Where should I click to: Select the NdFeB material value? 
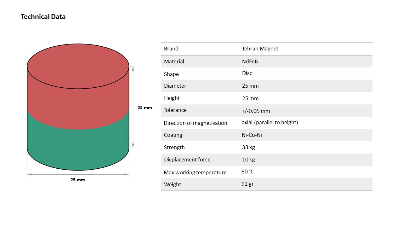(250, 61)
